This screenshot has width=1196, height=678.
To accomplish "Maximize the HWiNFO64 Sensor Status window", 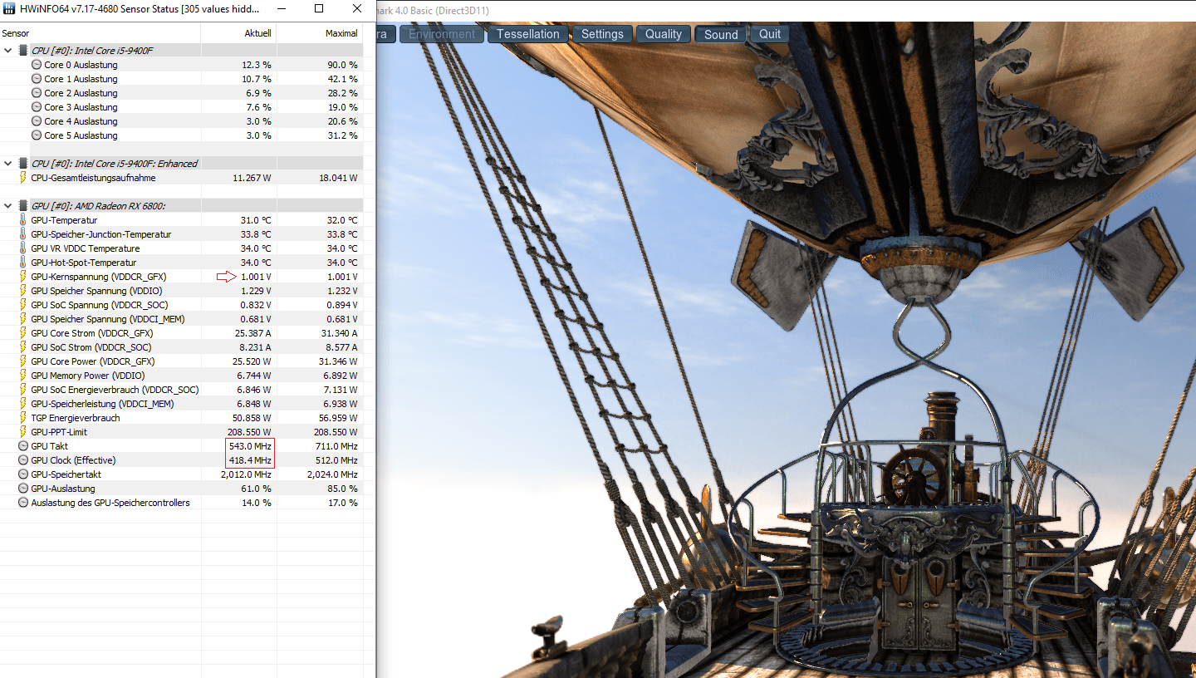I will click(x=320, y=9).
